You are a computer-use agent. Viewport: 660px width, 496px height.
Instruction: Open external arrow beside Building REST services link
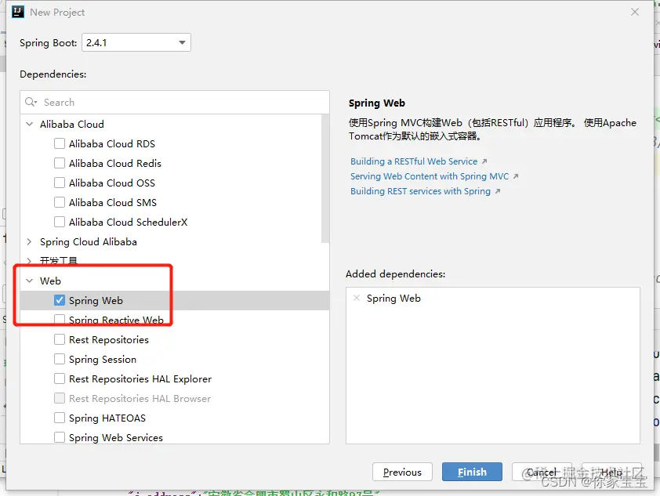pos(498,191)
